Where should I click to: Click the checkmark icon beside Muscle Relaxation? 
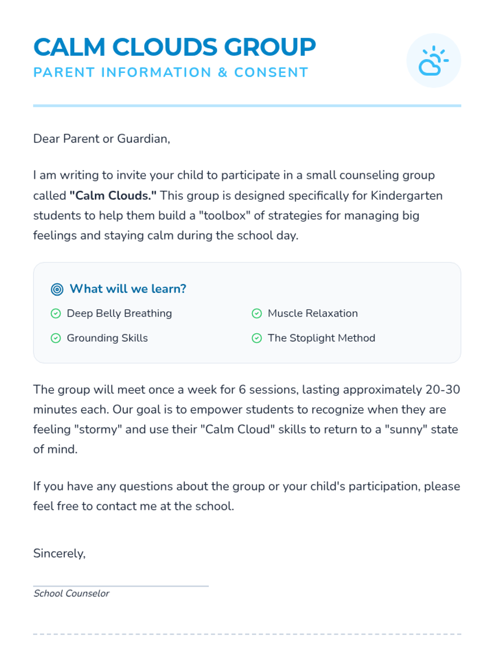[256, 313]
